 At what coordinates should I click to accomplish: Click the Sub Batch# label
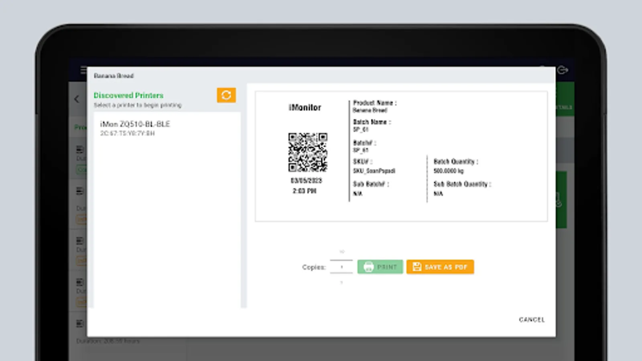(371, 184)
